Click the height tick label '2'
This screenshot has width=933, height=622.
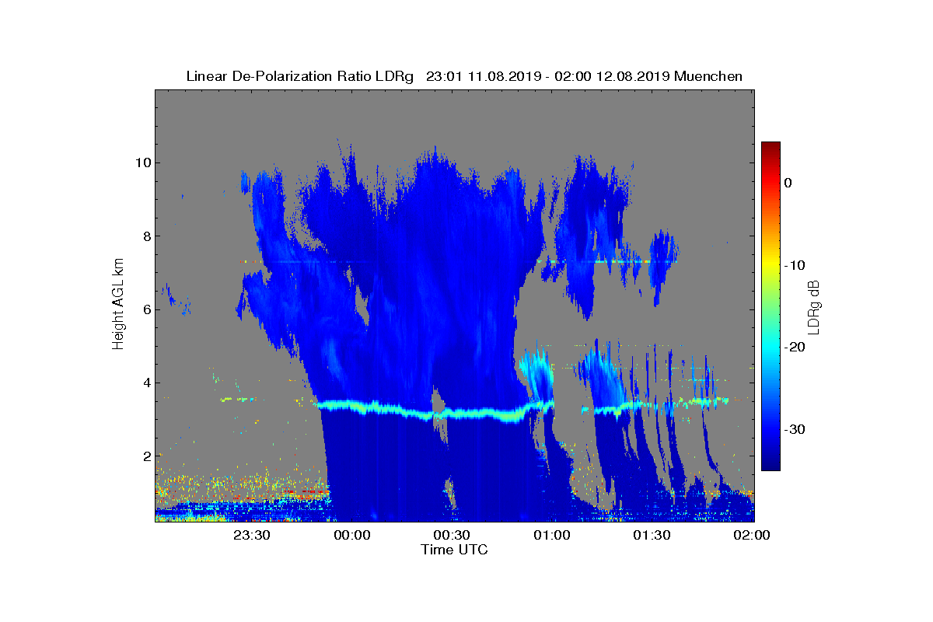coord(145,456)
